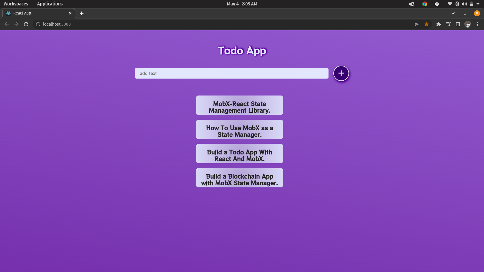
Task: Click the volume speaker icon
Action: [x=464, y=4]
